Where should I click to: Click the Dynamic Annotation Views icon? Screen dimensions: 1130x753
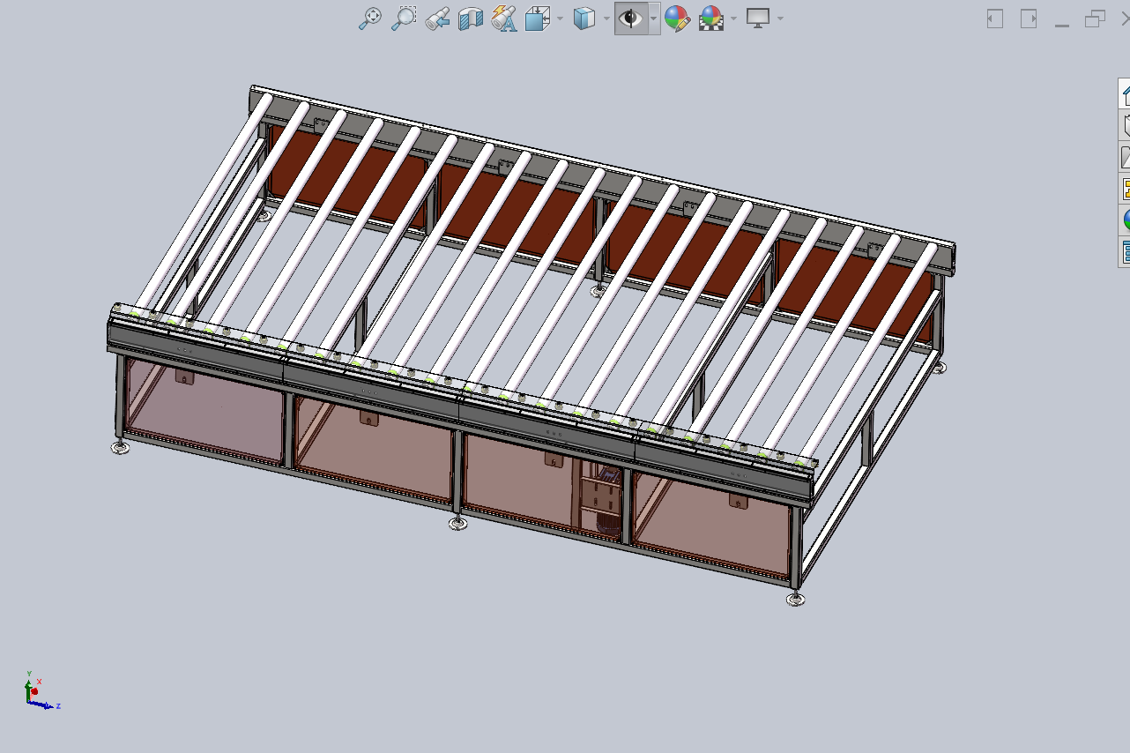coord(503,19)
